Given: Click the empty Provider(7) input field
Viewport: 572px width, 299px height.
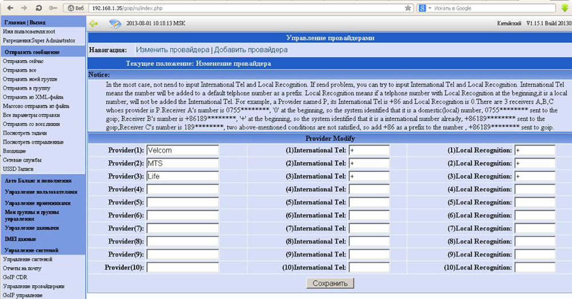Looking at the screenshot, I should pos(182,229).
